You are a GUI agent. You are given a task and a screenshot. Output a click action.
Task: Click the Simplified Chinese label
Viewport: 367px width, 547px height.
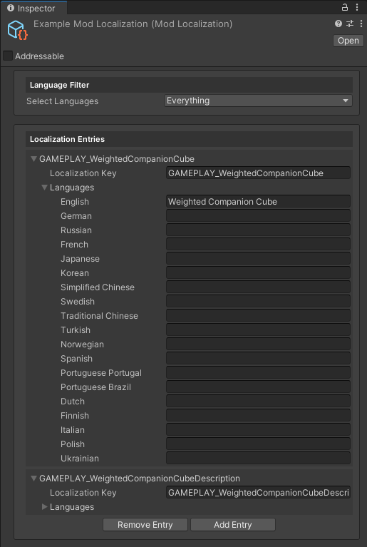pyautogui.click(x=98, y=287)
